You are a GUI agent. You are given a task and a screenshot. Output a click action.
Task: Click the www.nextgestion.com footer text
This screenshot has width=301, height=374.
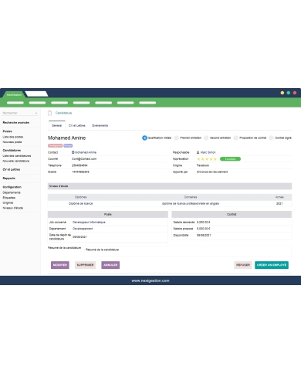(x=150, y=280)
